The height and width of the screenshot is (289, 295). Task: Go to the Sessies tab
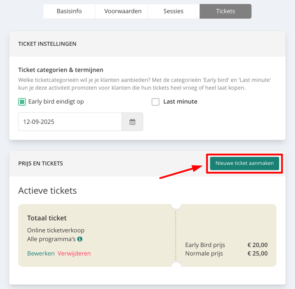(173, 11)
